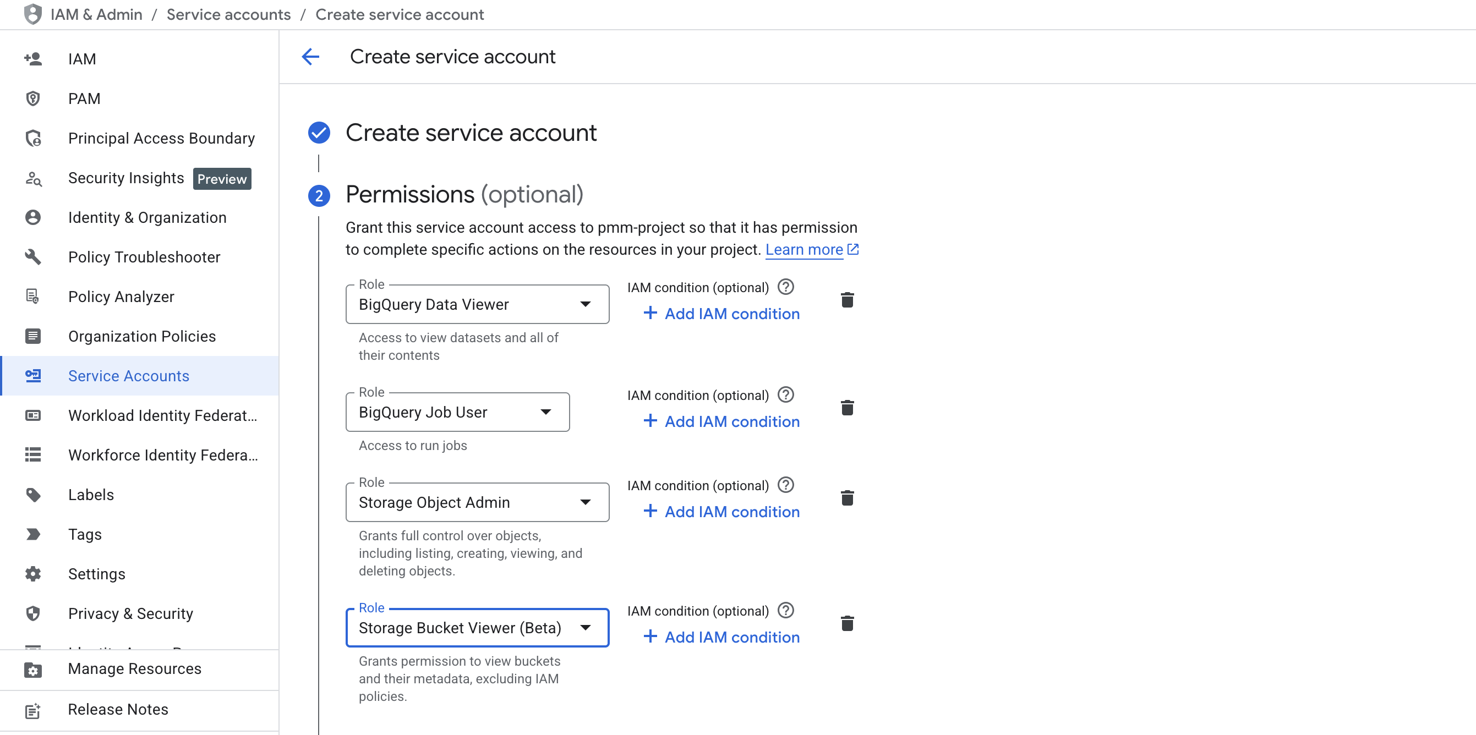This screenshot has width=1476, height=735.
Task: Open the BigQuery Data Viewer role dropdown
Action: pyautogui.click(x=586, y=304)
